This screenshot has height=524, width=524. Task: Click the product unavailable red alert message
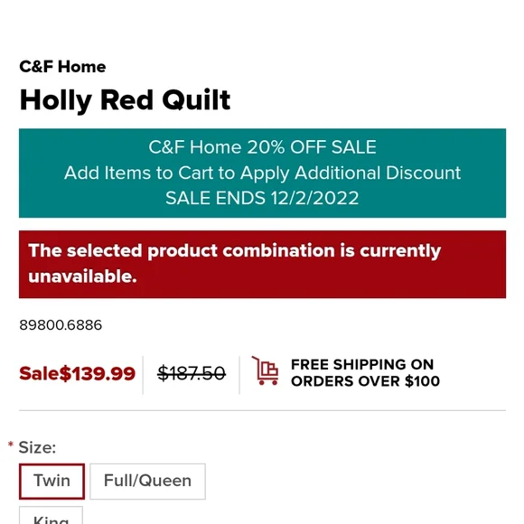point(262,264)
